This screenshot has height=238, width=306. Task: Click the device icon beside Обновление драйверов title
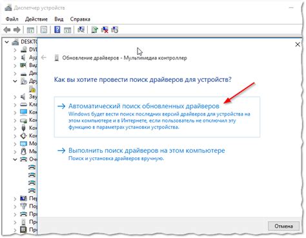[57, 57]
